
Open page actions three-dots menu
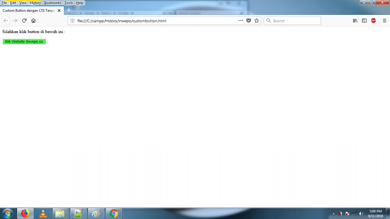pos(241,21)
